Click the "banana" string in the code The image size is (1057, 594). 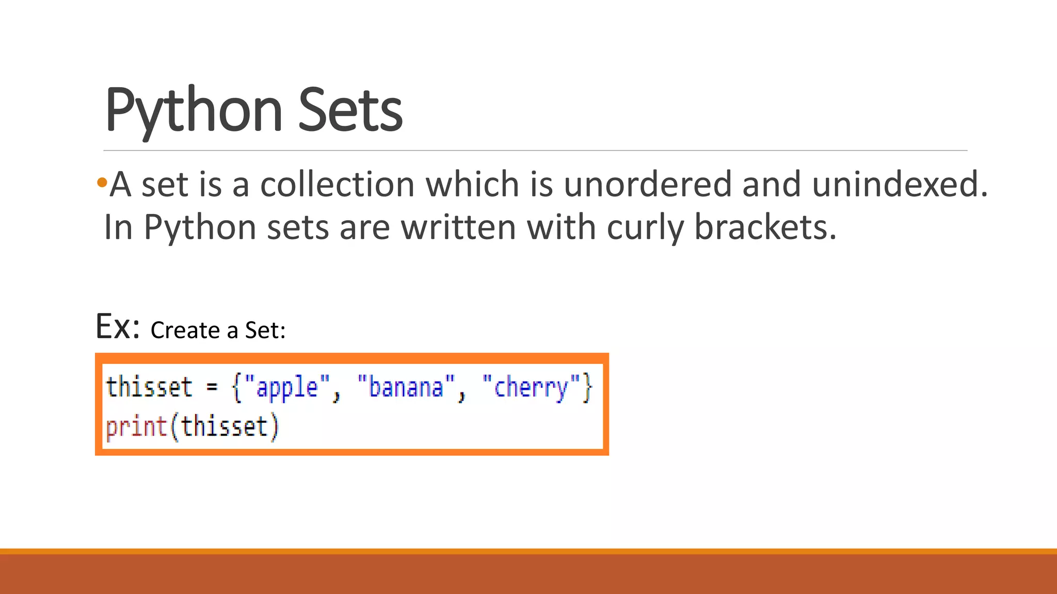pos(406,387)
